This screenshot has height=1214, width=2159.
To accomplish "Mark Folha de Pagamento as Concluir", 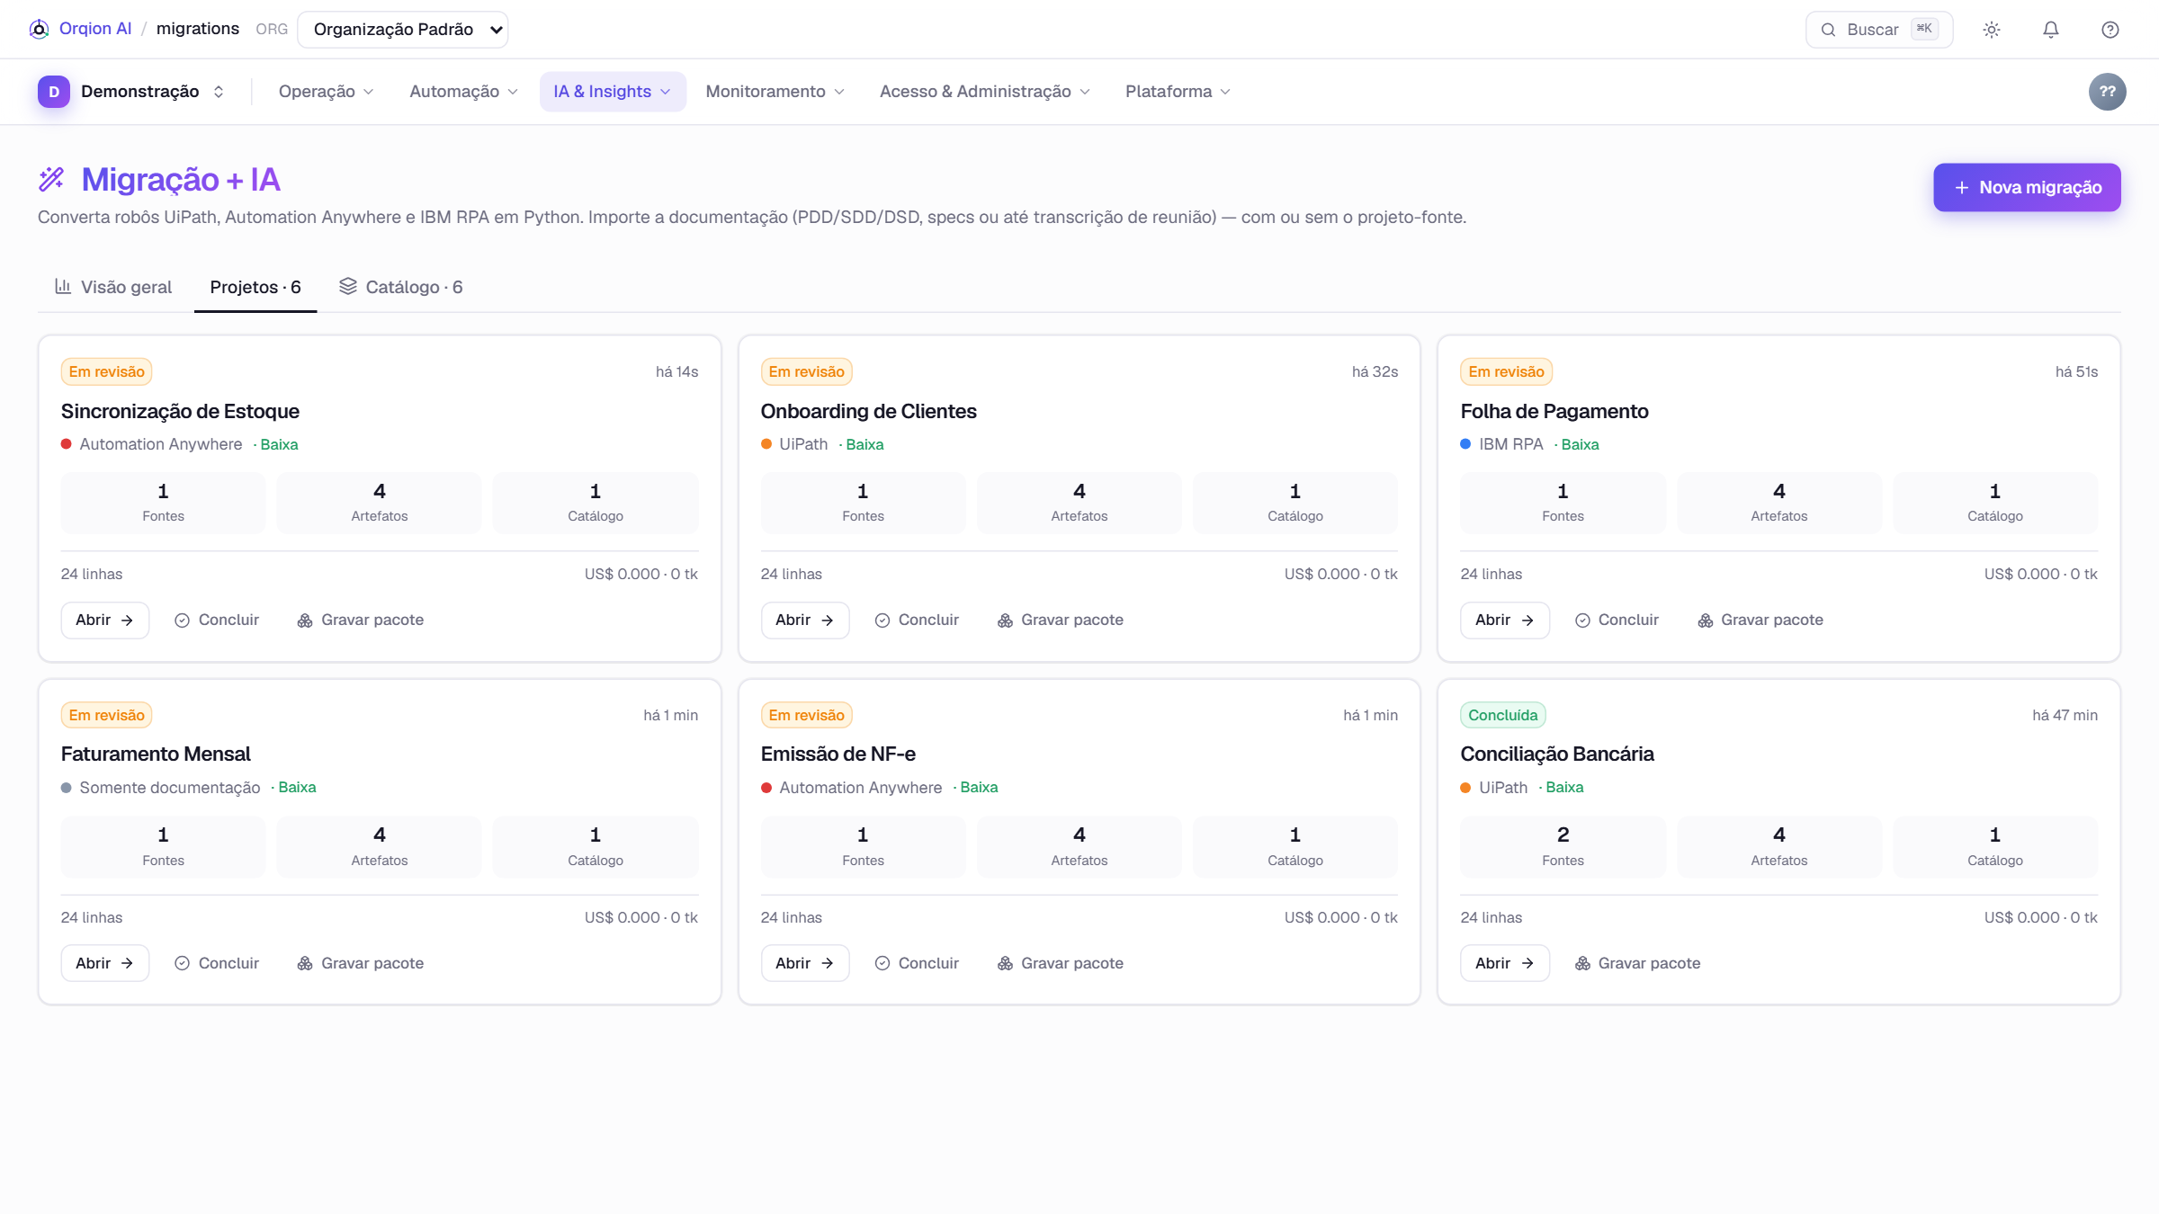I will tap(1617, 620).
